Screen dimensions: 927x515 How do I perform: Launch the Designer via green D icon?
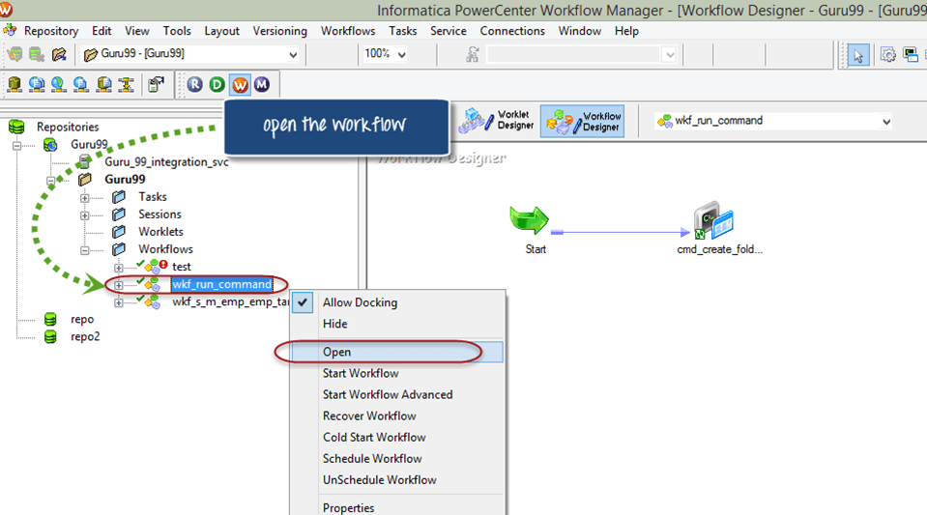(x=217, y=85)
